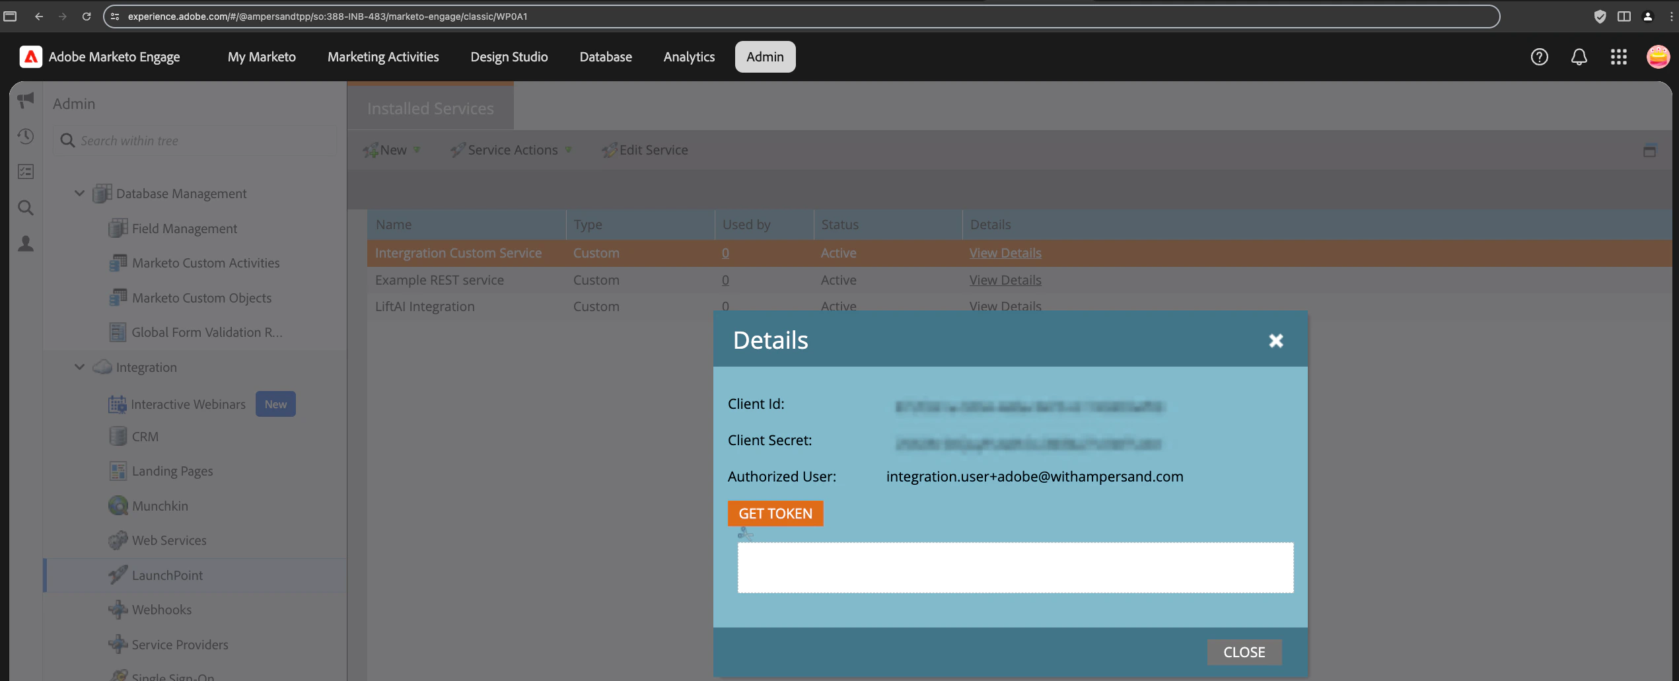The width and height of the screenshot is (1679, 681).
Task: Click the person sidebar icon
Action: tap(26, 244)
